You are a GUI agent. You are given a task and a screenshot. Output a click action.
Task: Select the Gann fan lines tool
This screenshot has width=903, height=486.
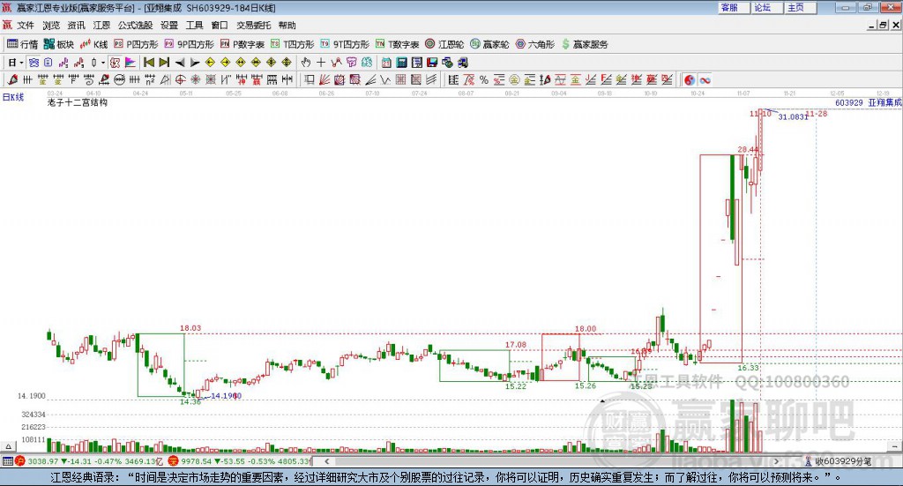pos(325,80)
